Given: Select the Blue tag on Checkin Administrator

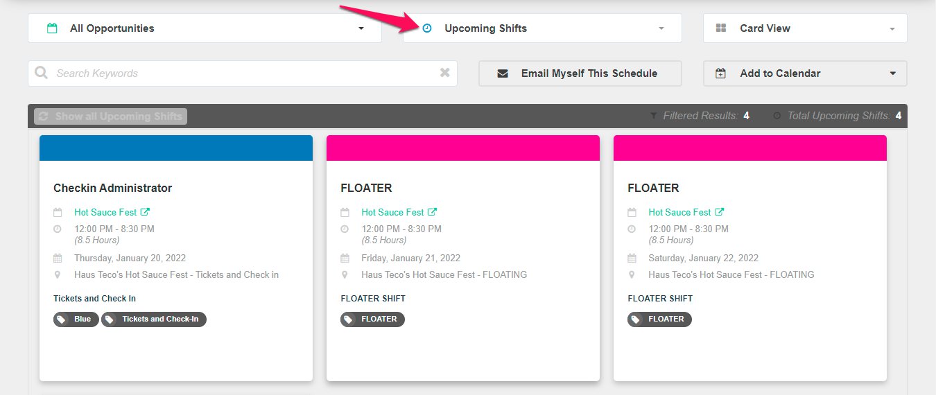Looking at the screenshot, I should [76, 319].
